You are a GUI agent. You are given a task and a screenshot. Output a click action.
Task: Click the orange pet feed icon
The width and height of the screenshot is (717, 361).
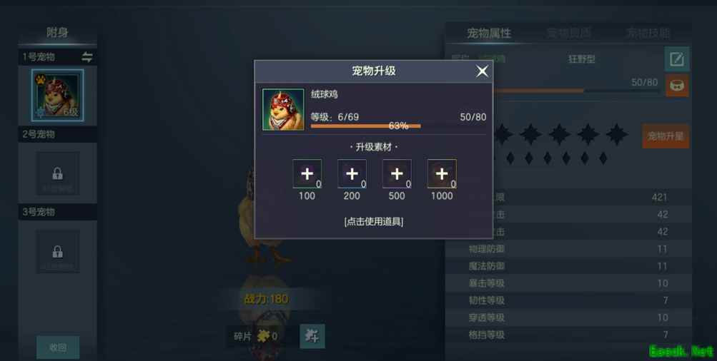[x=677, y=86]
